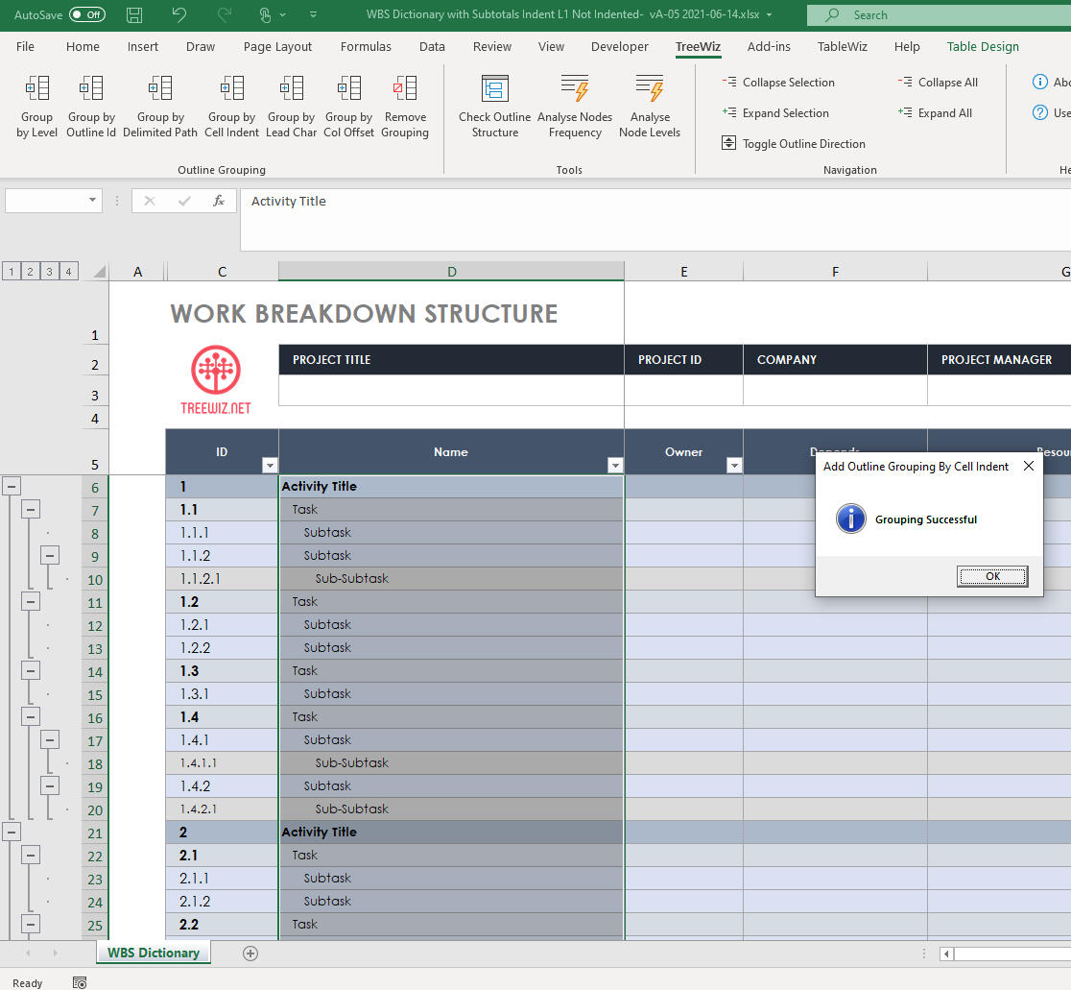The height and width of the screenshot is (990, 1071).
Task: Expand the Name Box dropdown arrow
Action: click(x=93, y=201)
